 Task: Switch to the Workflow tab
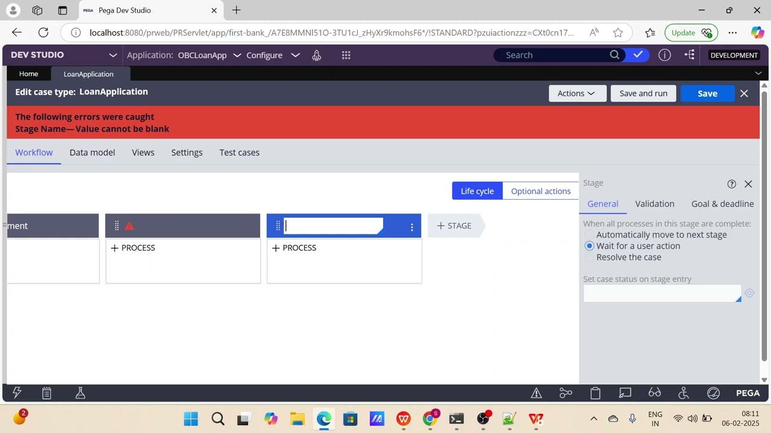[x=34, y=153]
